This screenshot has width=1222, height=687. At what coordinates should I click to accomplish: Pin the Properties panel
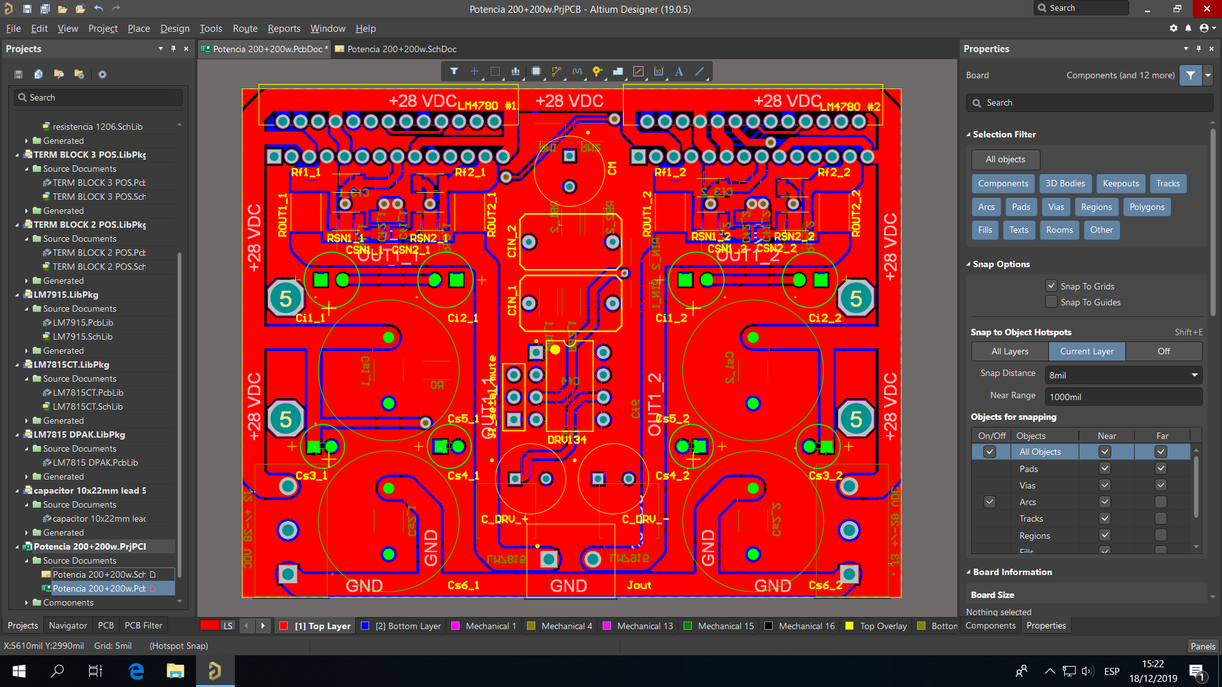click(1198, 48)
